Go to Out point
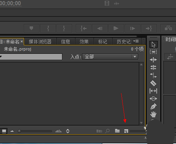The image size is (176, 144). [149, 29]
